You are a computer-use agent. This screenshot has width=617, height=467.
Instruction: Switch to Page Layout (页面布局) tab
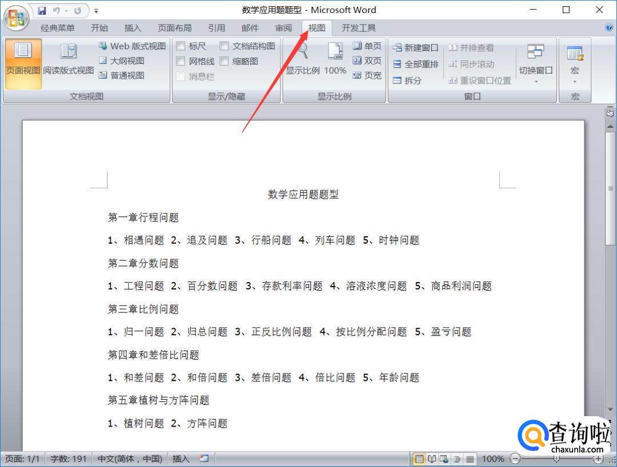(x=174, y=28)
